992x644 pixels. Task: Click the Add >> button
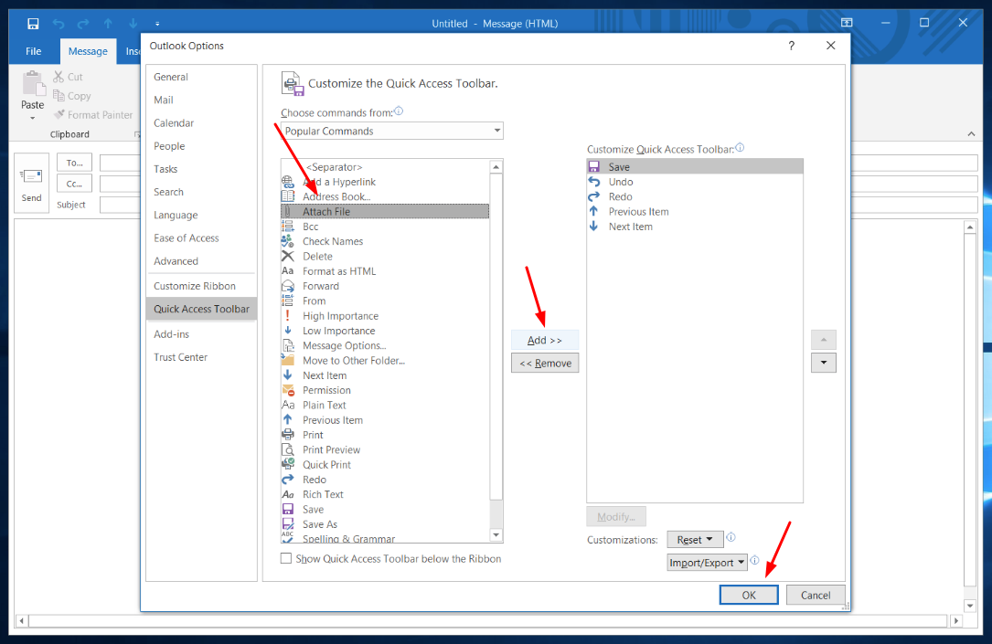(x=545, y=340)
